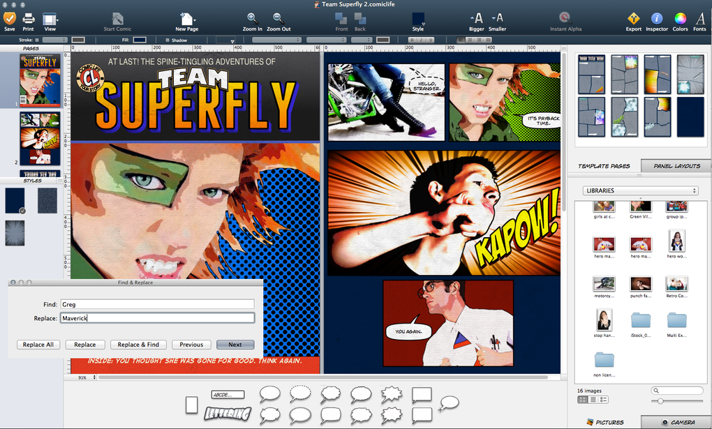Viewport: 712px width, 429px height.
Task: Switch library to icon grid view
Action: [582, 400]
